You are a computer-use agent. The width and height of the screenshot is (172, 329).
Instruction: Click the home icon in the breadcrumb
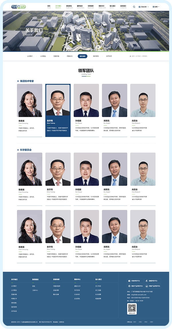(130, 56)
